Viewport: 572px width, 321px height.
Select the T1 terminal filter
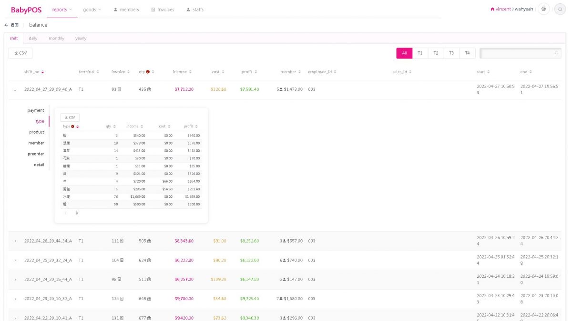(x=420, y=53)
